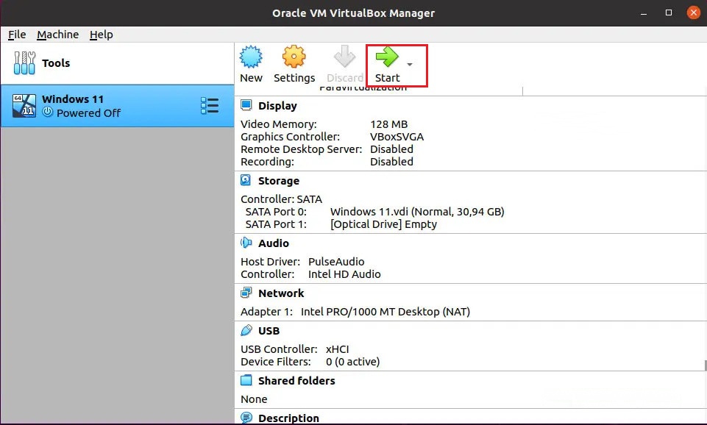Click the Description section header
The width and height of the screenshot is (707, 425).
click(288, 418)
